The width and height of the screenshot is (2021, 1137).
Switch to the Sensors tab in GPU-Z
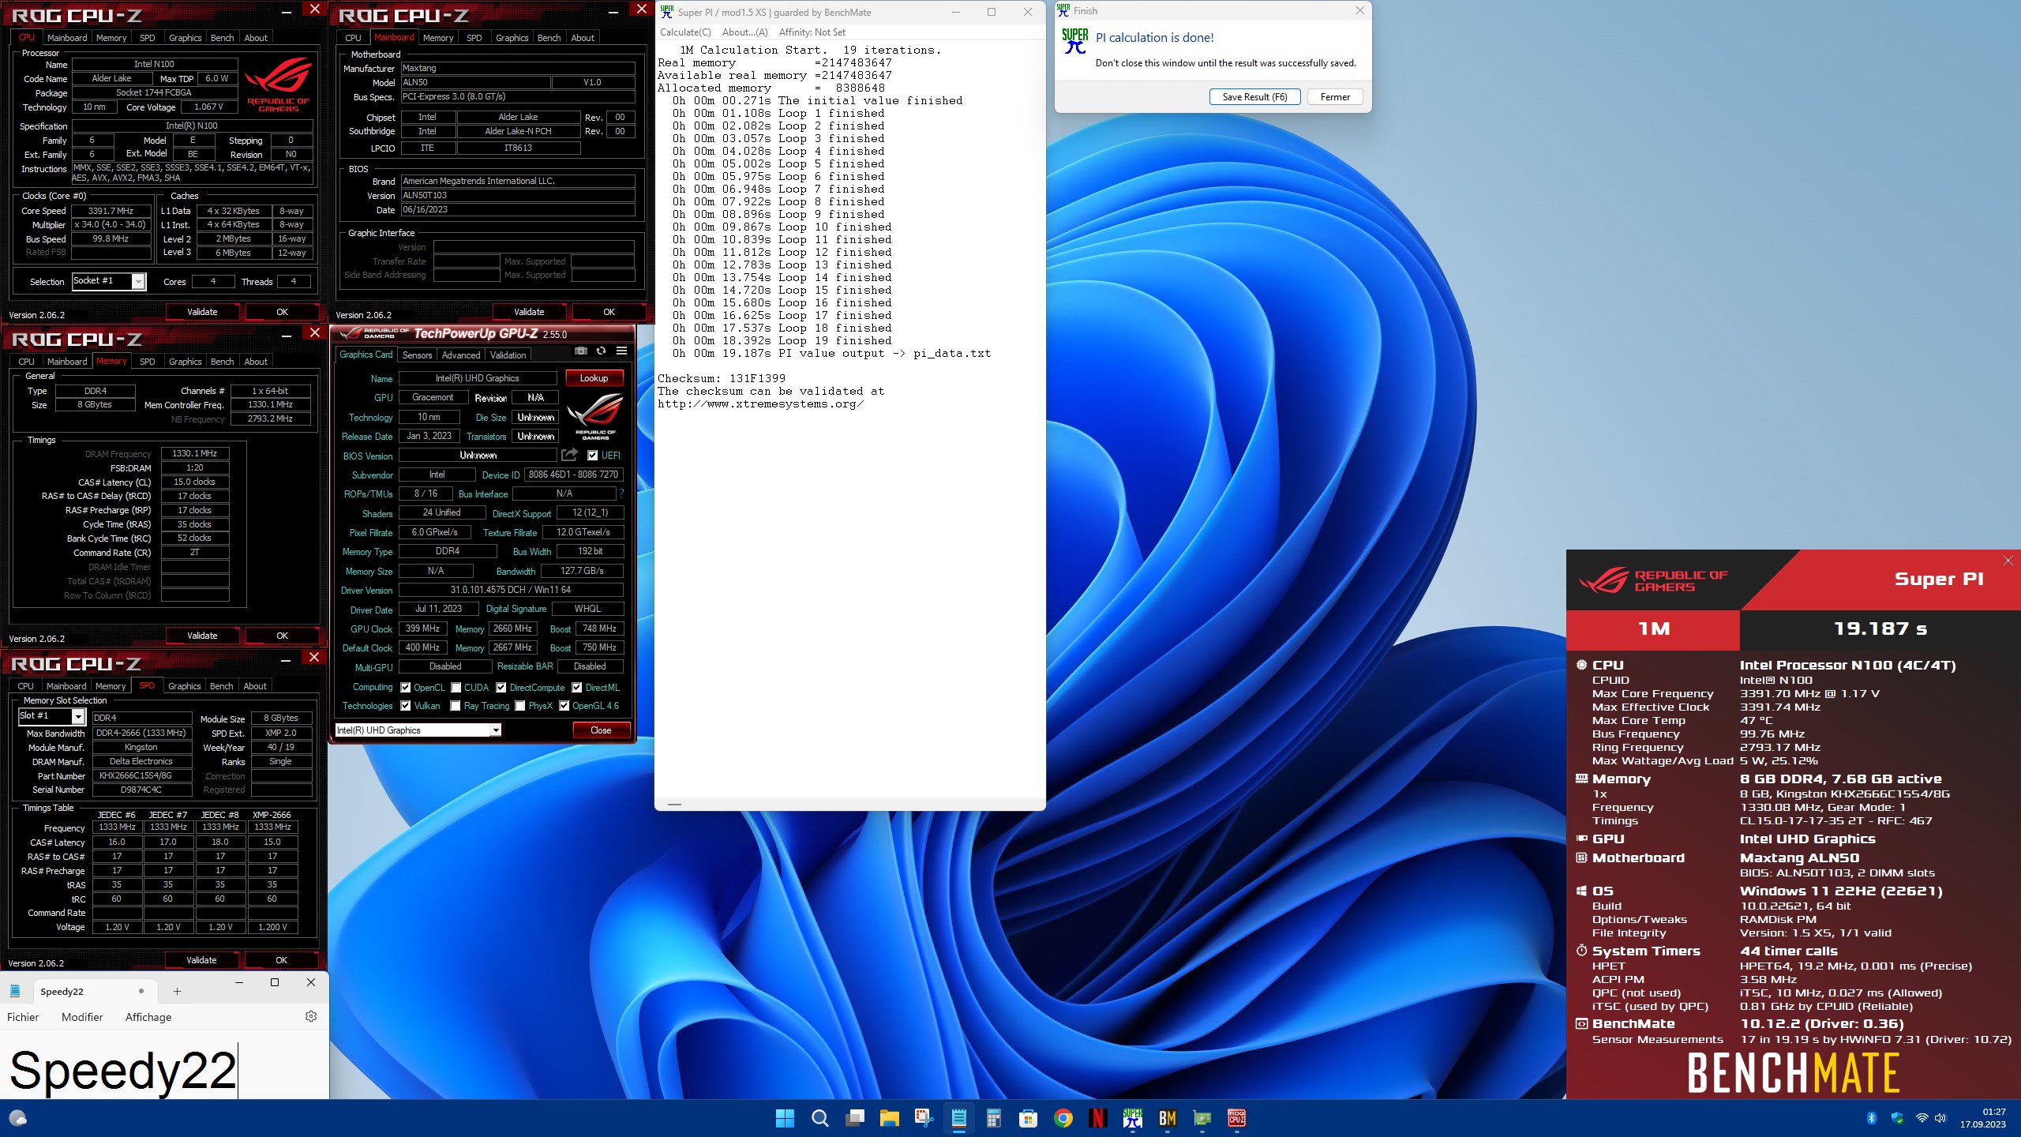point(418,355)
